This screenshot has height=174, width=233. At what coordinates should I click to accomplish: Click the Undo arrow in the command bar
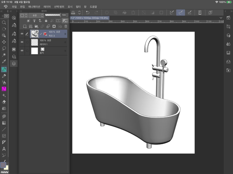pos(89,12)
